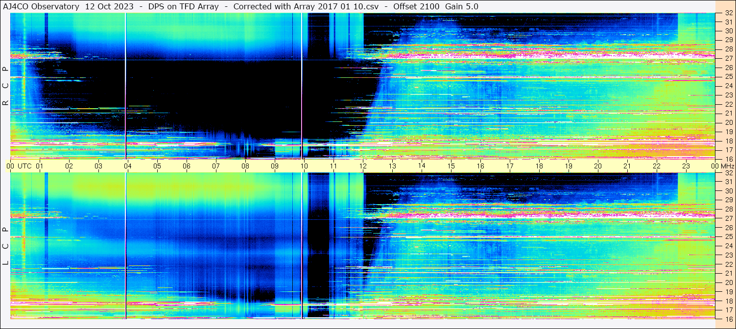Select 26 MHz tick on the RCP scale
This screenshot has height=329, width=736.
[x=728, y=68]
